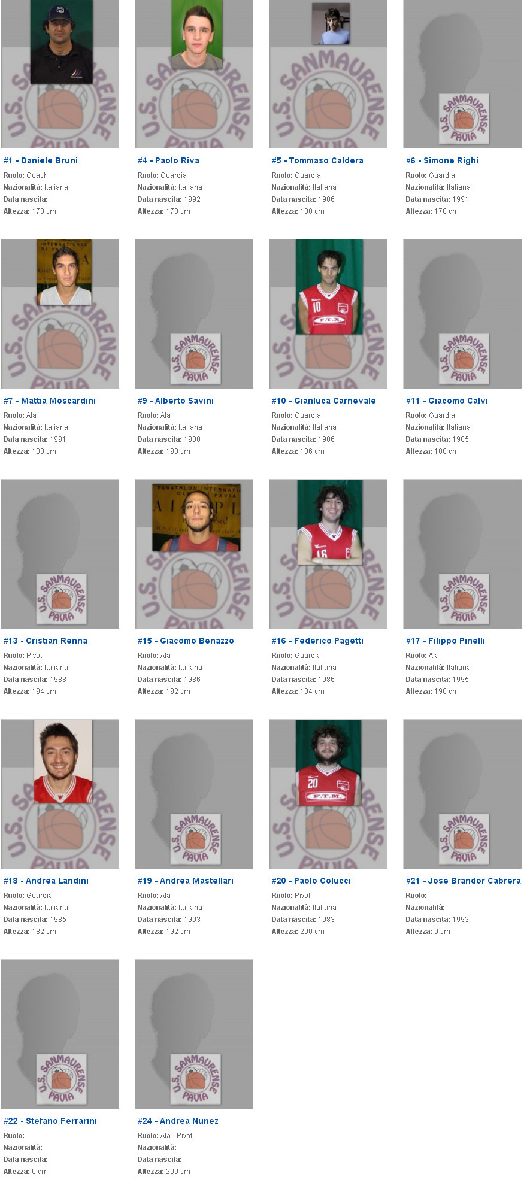Screen dimensions: 527x1189
Task: Click the placeholder logo image for Simone Righi
Action: (x=464, y=119)
